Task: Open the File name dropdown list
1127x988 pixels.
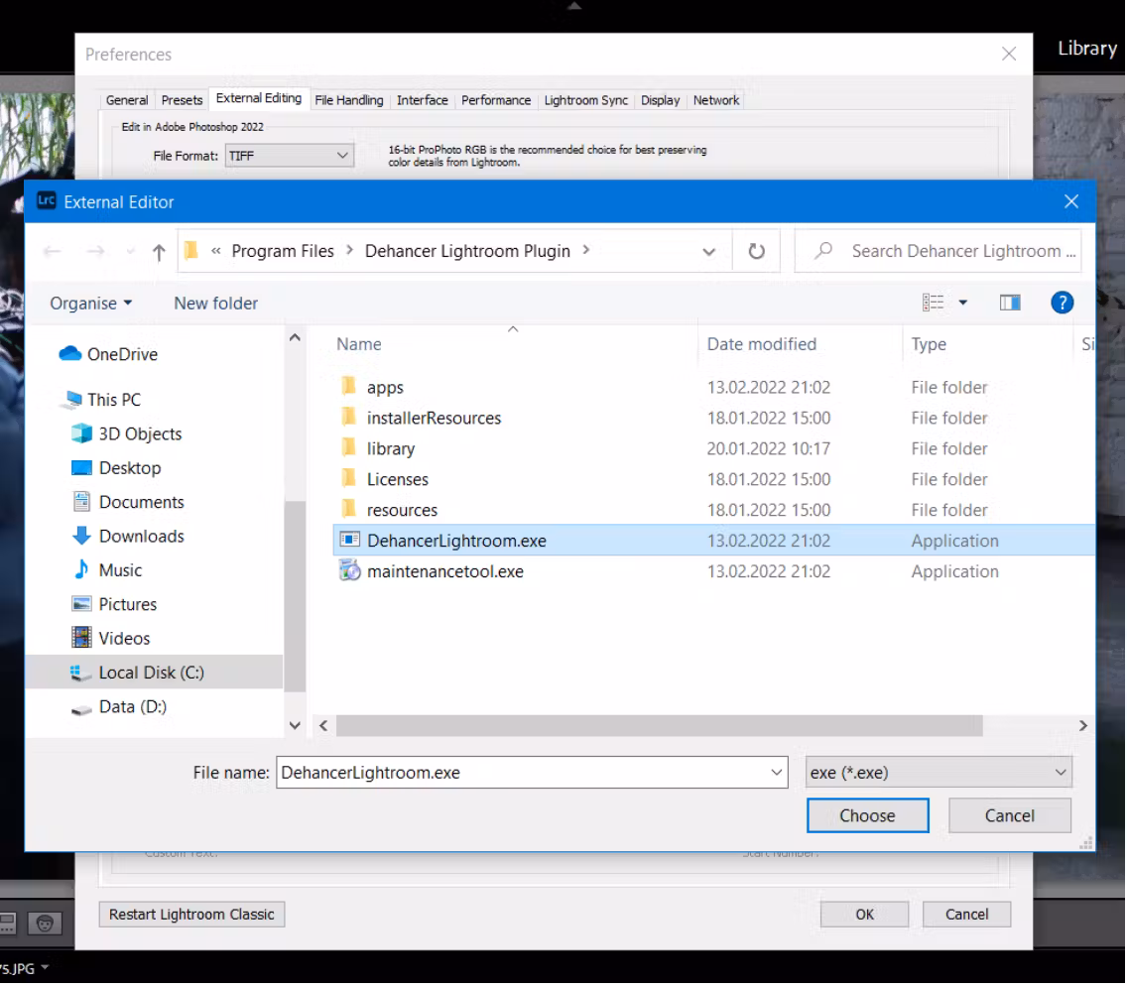Action: click(x=776, y=773)
